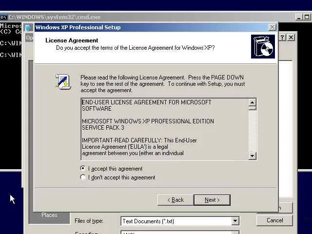This screenshot has width=312, height=234.
Task: Click the Setup title bar program icon
Action: [x=28, y=27]
